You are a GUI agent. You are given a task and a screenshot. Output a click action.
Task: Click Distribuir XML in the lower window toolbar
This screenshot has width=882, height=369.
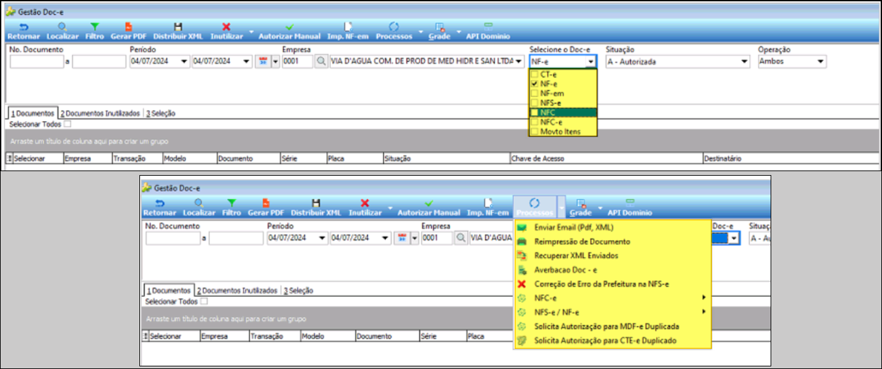pyautogui.click(x=316, y=208)
